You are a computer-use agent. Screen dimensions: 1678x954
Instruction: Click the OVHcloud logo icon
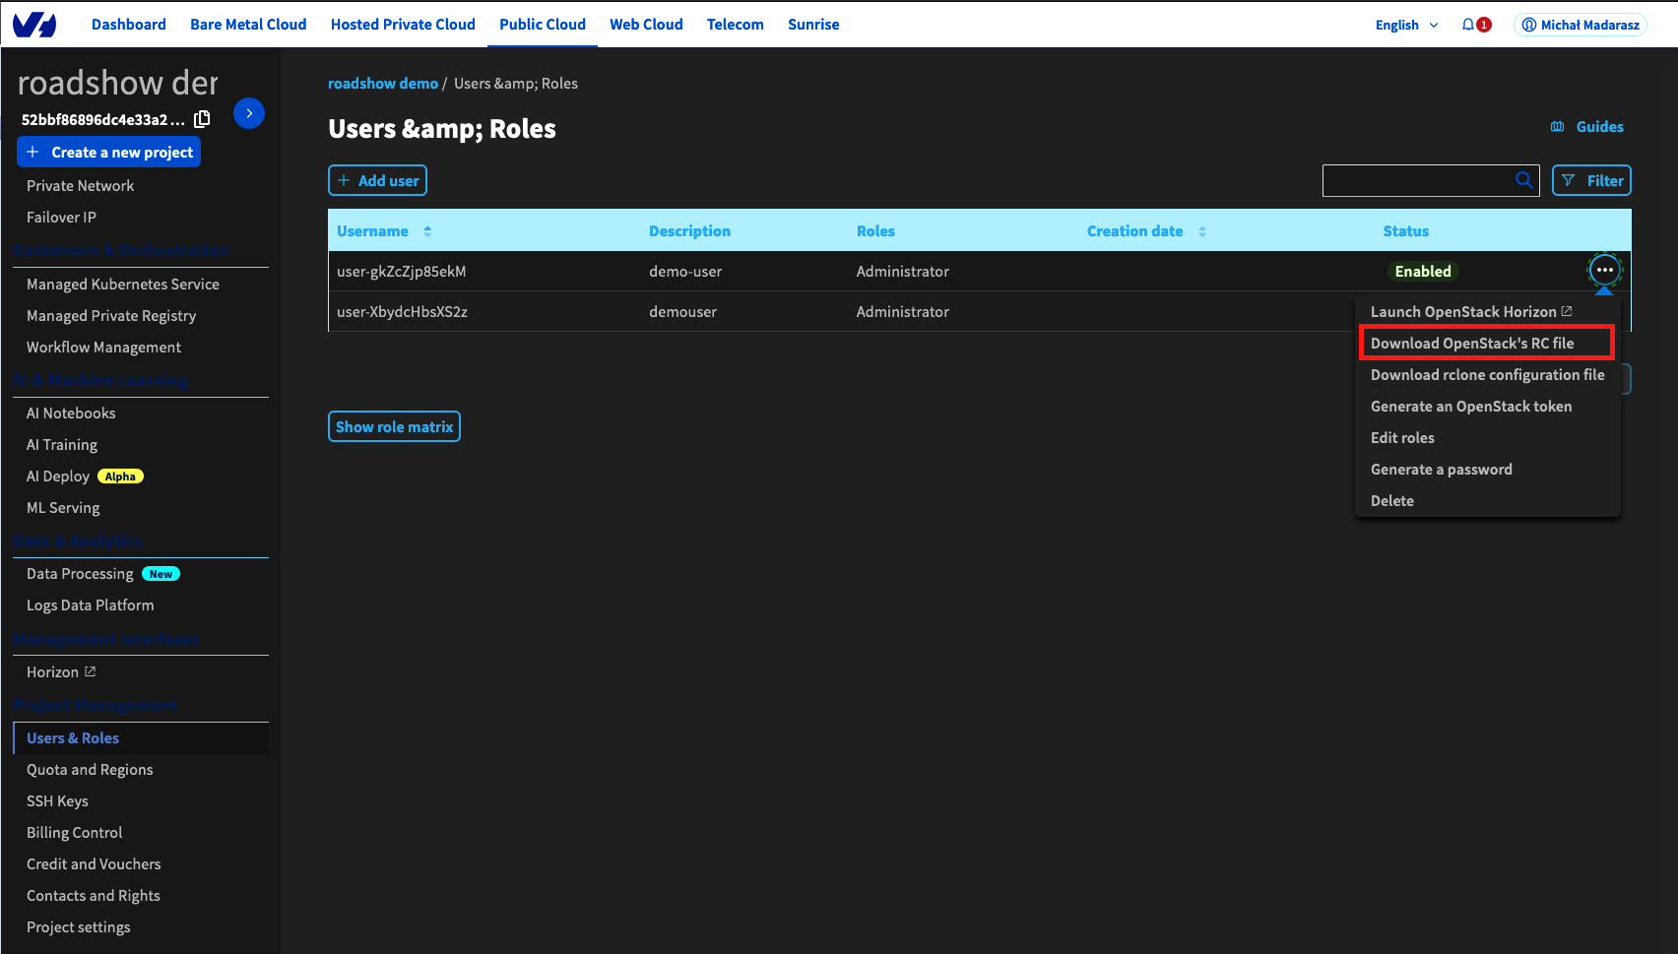coord(34,25)
